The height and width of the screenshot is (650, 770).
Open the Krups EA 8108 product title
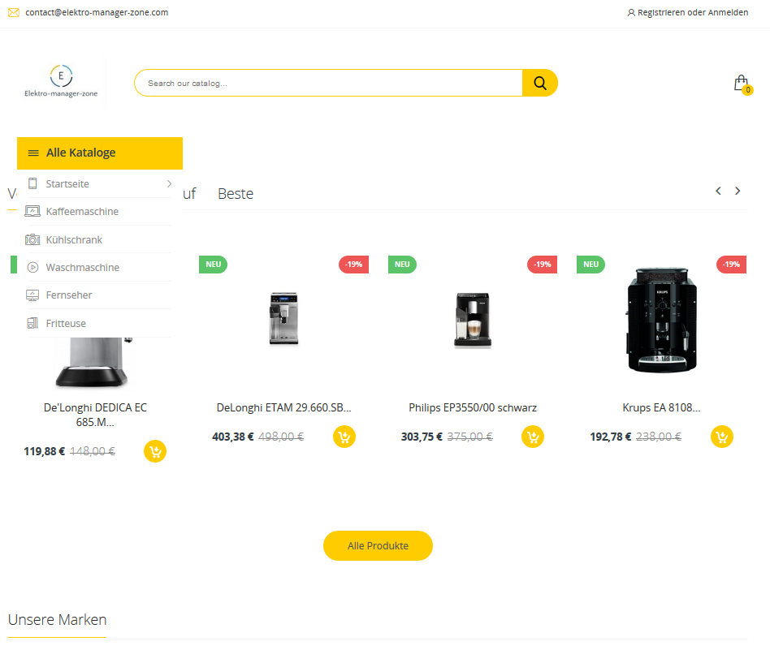(661, 407)
